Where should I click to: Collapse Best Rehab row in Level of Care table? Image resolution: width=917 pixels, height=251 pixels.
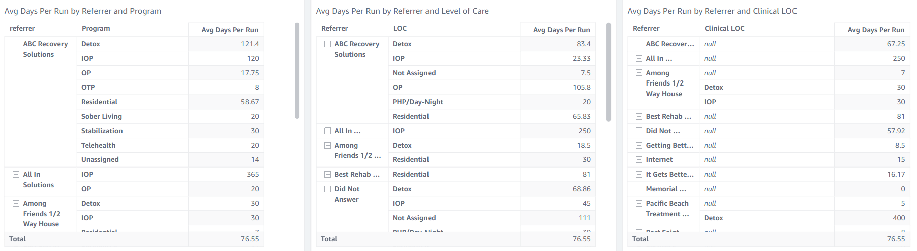point(327,175)
